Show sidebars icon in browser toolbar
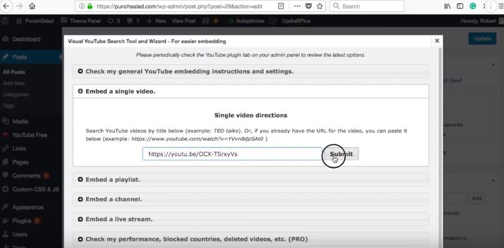 tap(460, 6)
